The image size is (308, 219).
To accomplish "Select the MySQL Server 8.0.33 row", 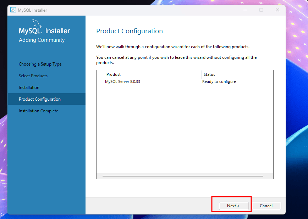I will coord(185,82).
